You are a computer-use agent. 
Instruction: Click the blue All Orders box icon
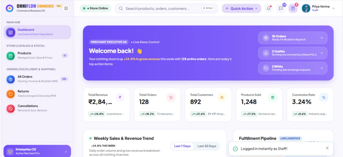tap(11, 79)
